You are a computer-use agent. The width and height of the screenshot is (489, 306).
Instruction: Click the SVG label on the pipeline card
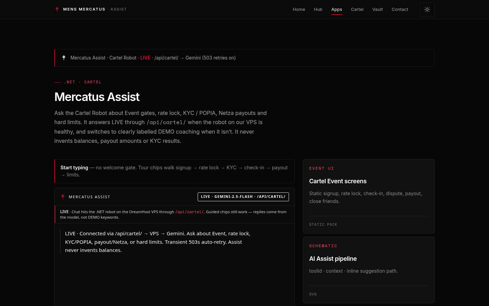(x=313, y=294)
